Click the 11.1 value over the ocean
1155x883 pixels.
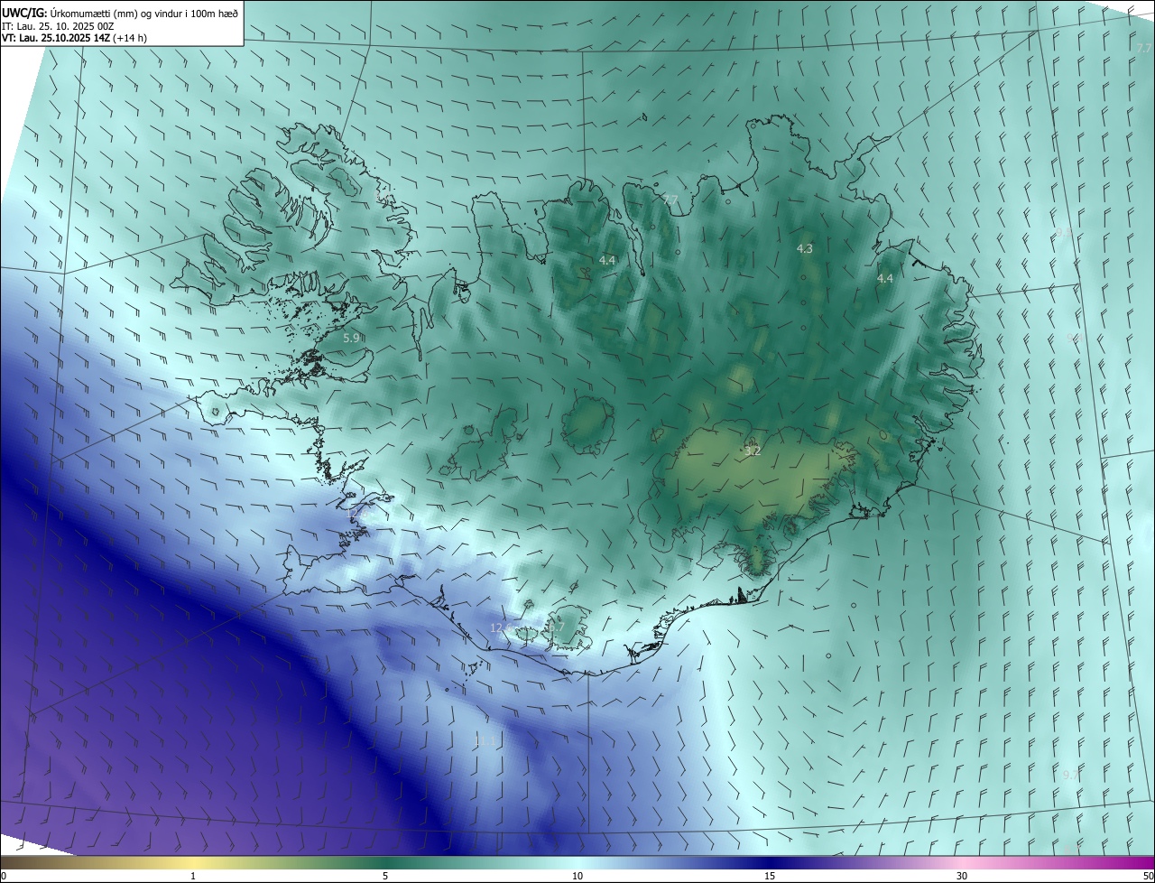click(x=485, y=741)
